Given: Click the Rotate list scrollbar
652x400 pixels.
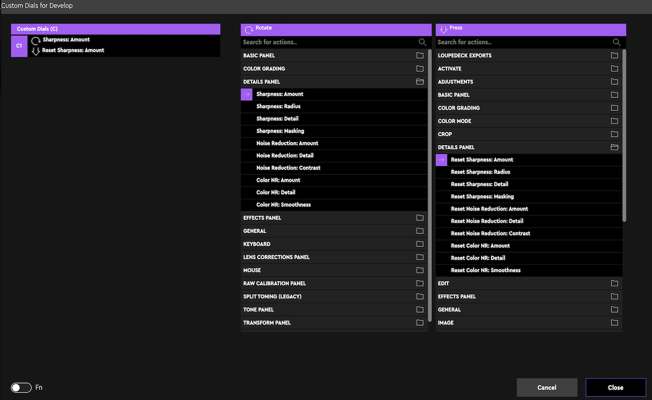Looking at the screenshot, I should (x=430, y=186).
